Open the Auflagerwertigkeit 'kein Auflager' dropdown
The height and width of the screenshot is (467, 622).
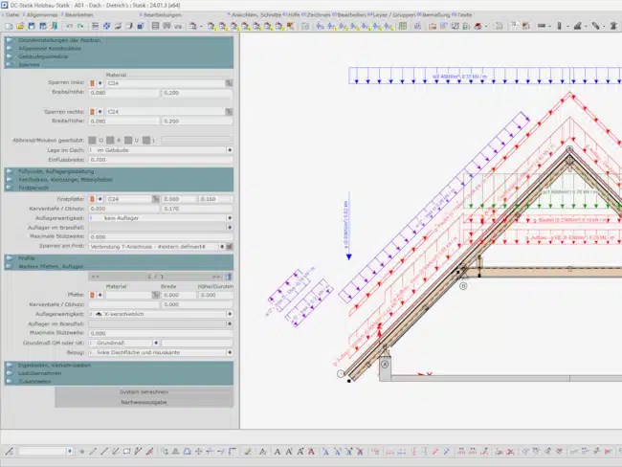(x=230, y=218)
